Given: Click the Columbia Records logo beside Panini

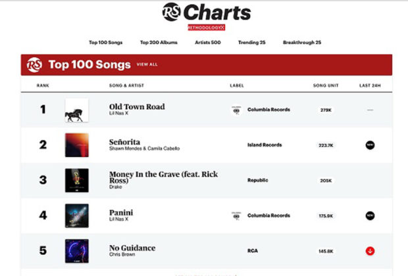Looking at the screenshot, I should (x=236, y=215).
